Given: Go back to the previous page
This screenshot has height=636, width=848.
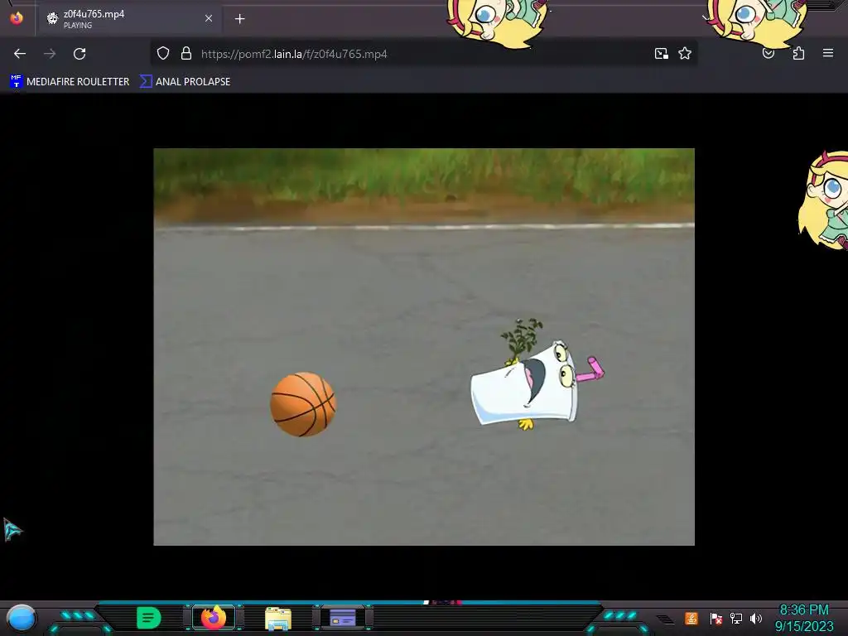Looking at the screenshot, I should click(x=20, y=54).
